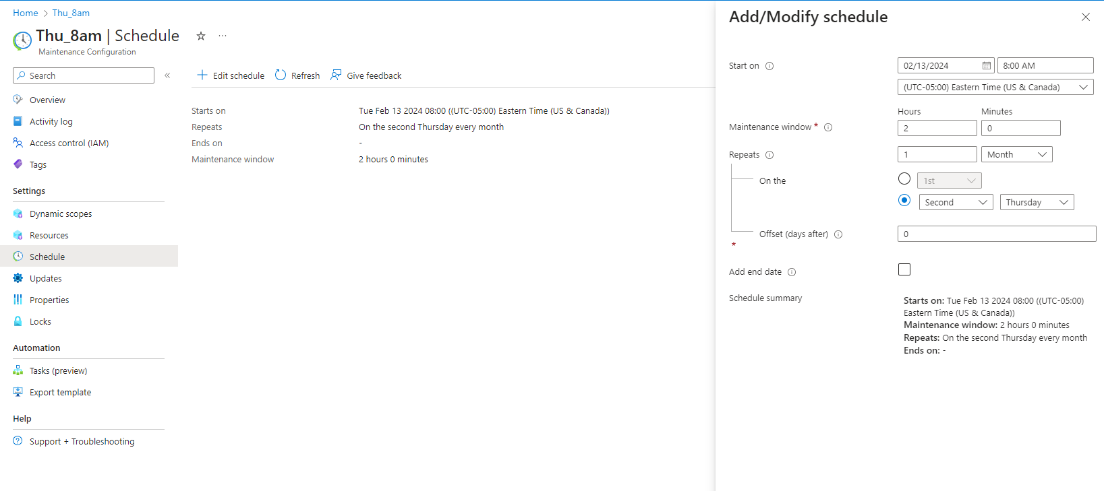Click the Offset days after field
This screenshot has width=1104, height=491.
pos(997,234)
